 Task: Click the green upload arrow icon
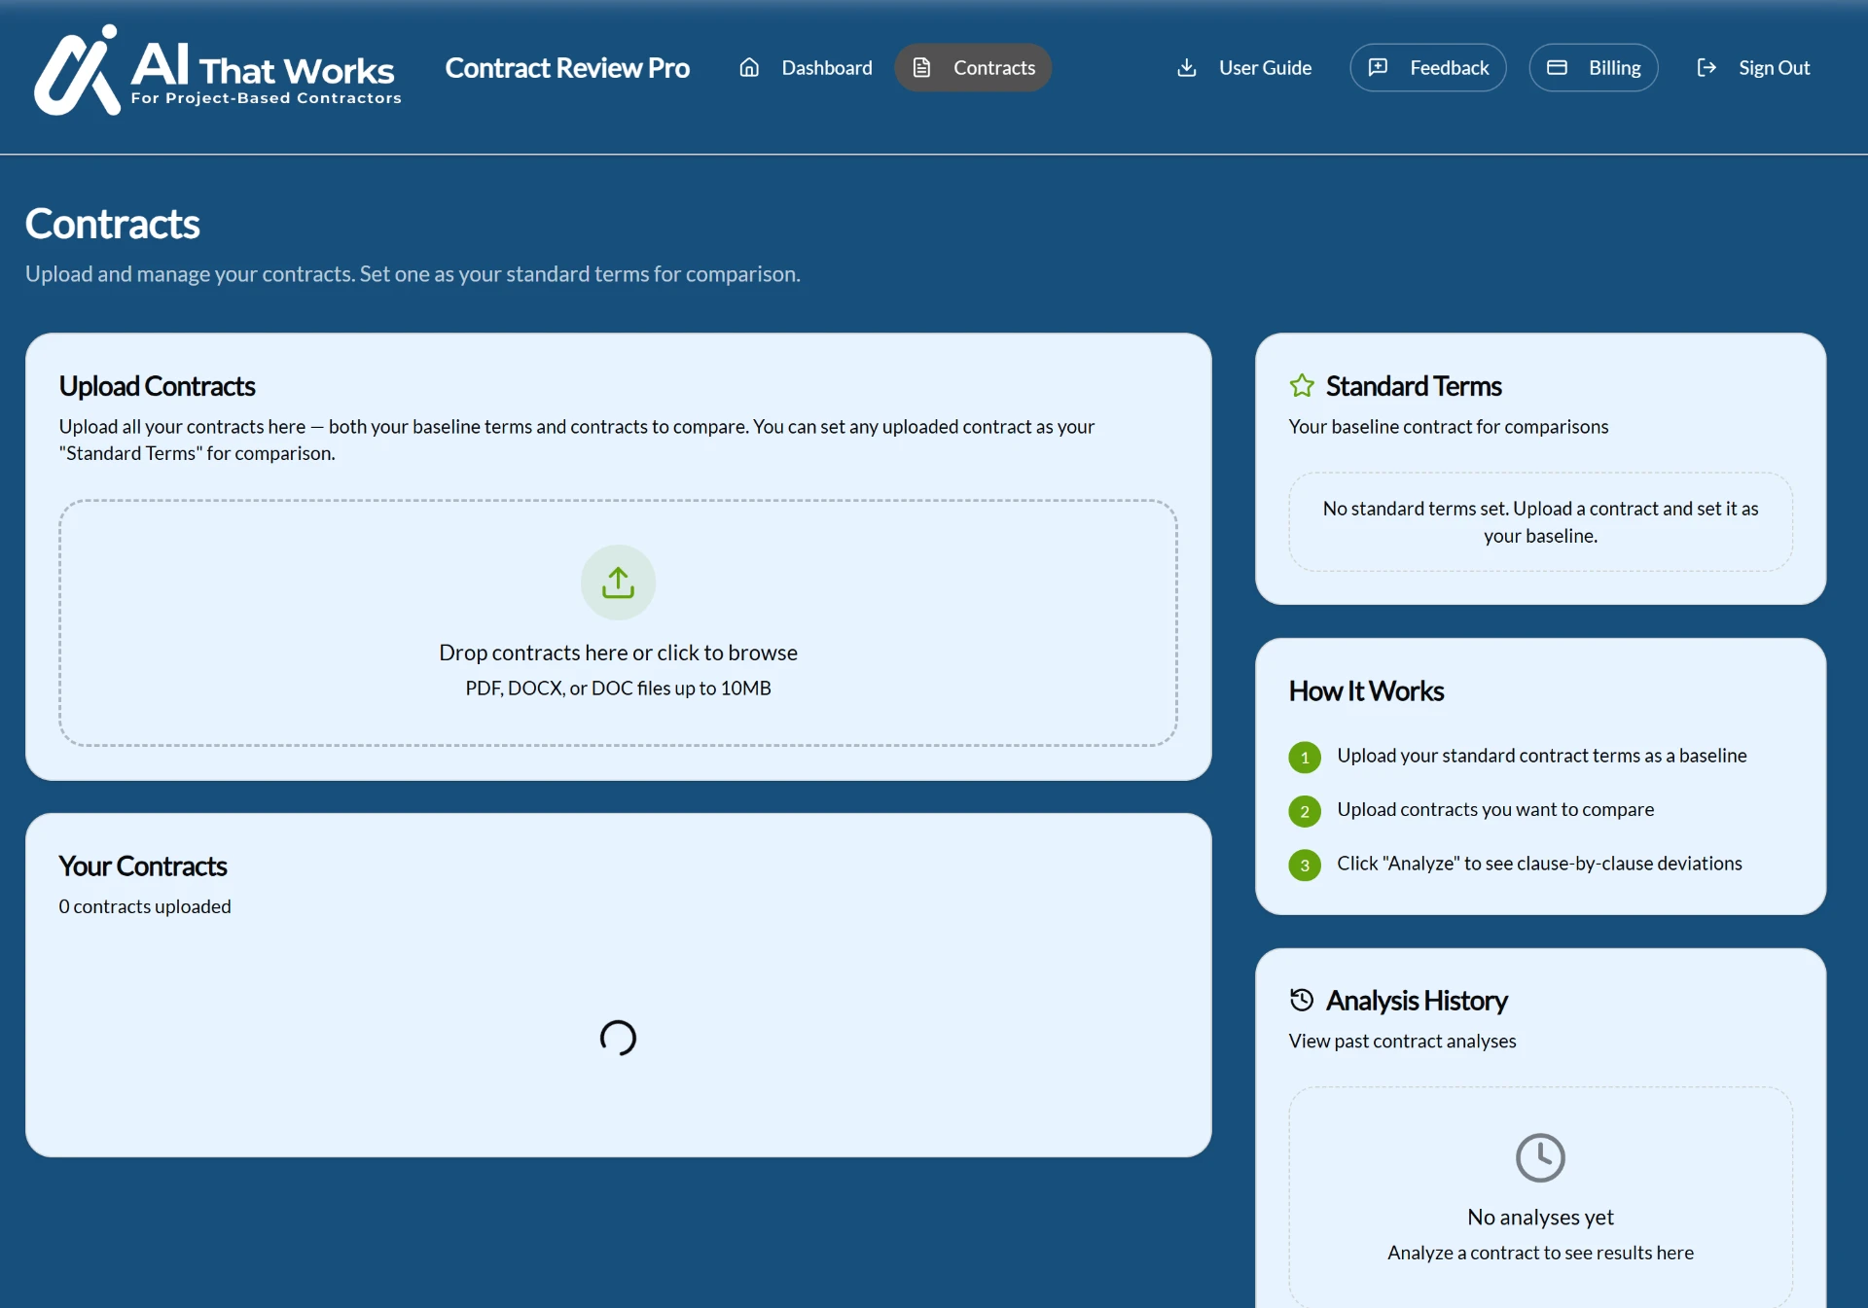pos(618,583)
